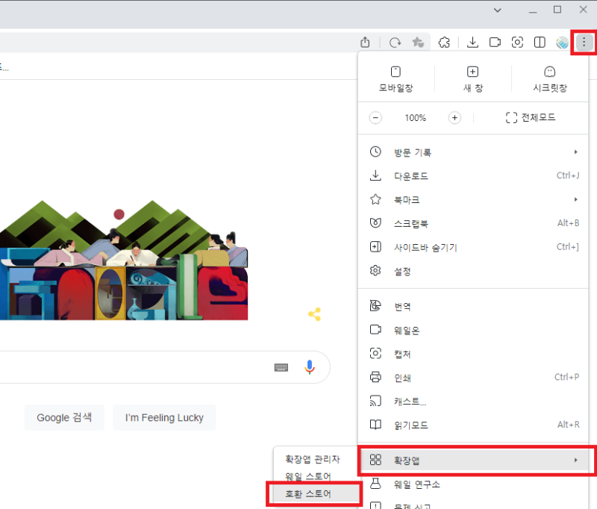
Task: Choose 인쇄 print in the menu
Action: click(473, 378)
